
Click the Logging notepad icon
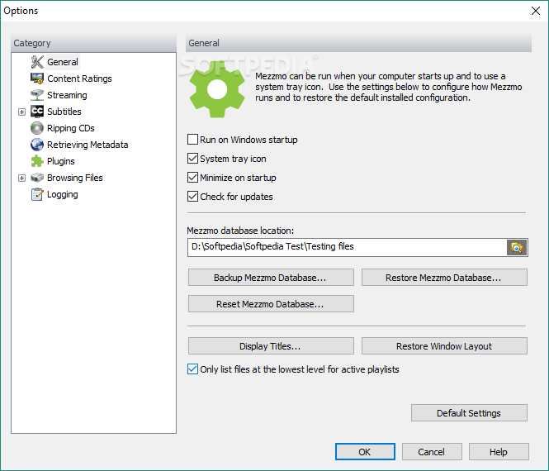37,194
